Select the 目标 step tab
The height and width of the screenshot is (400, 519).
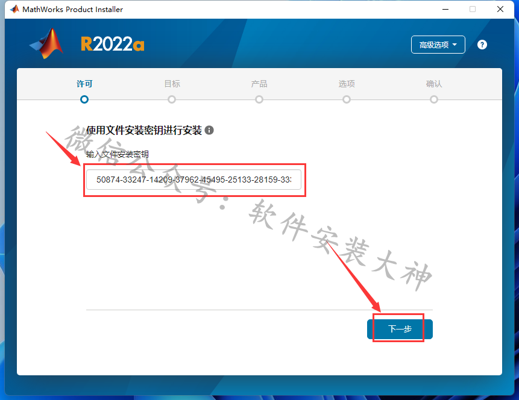pos(172,84)
